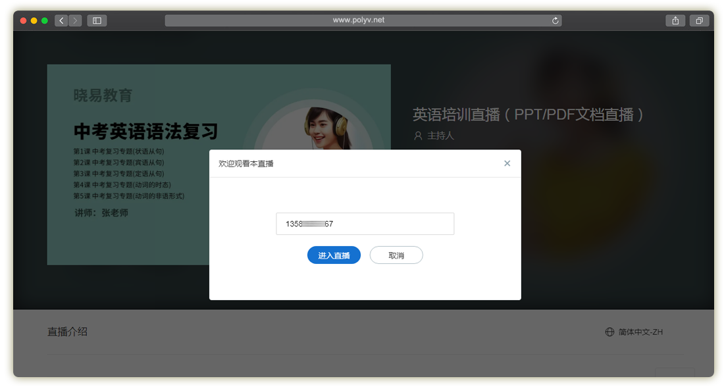Click the browser back arrow button
The height and width of the screenshot is (387, 724).
point(62,20)
